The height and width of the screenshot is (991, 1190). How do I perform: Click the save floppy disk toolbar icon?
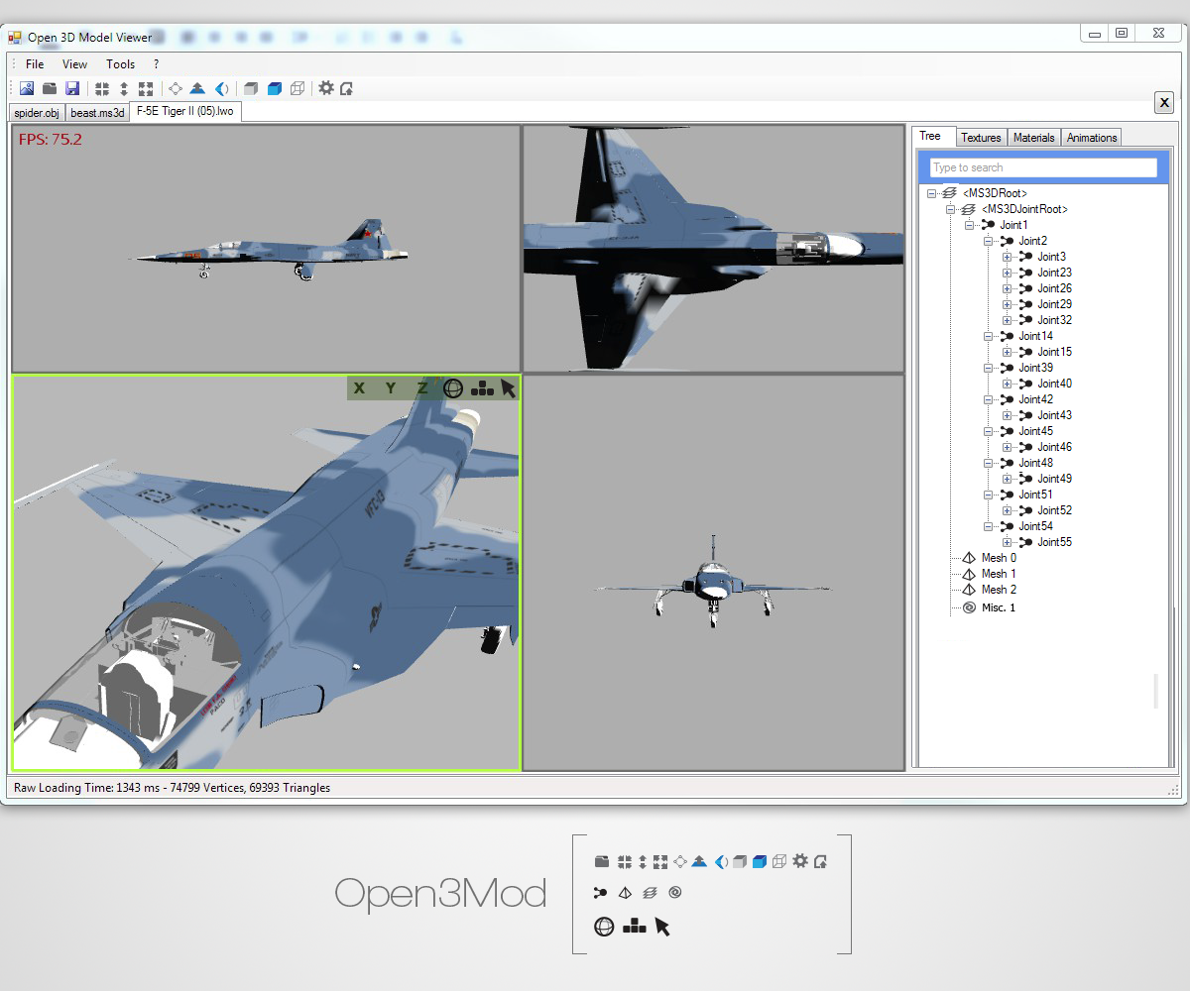click(x=72, y=89)
